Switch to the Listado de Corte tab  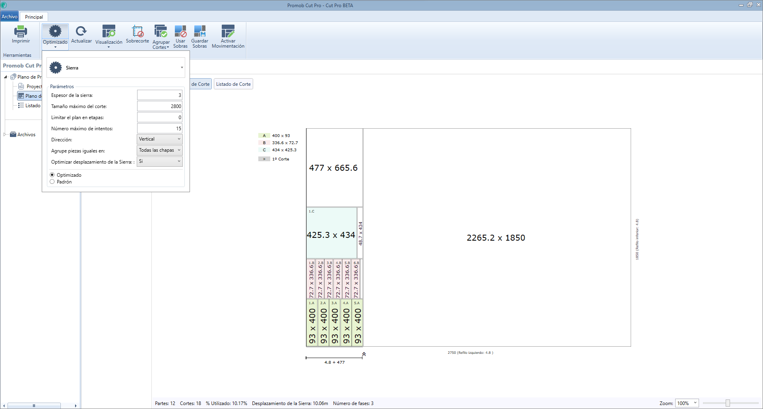click(233, 84)
